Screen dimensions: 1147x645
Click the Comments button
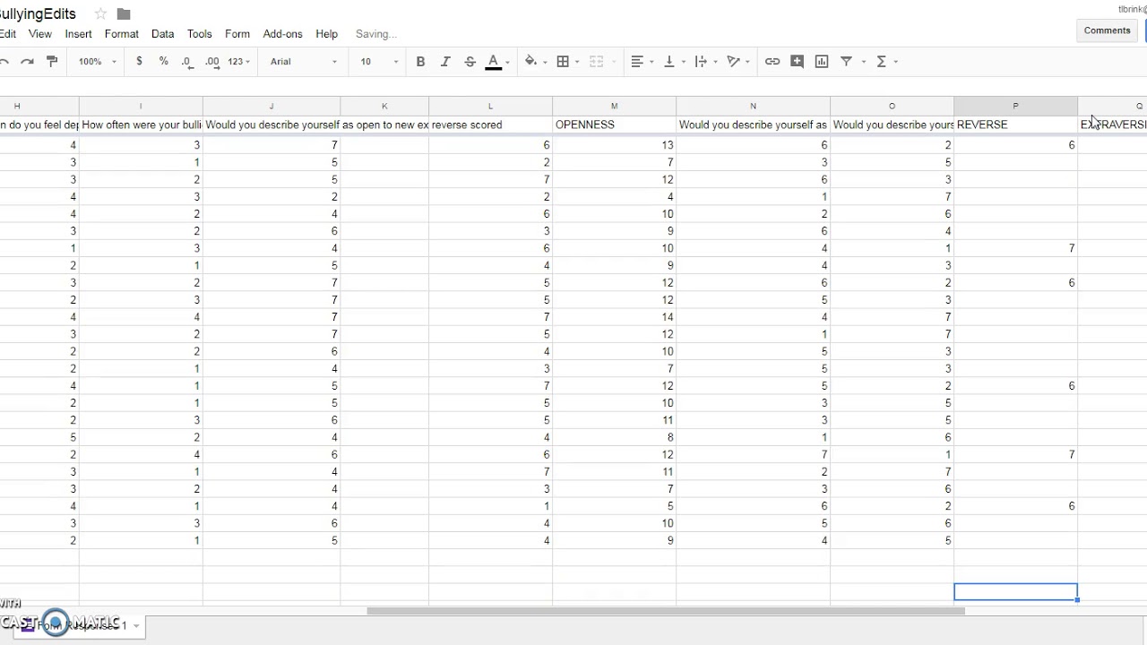click(1107, 30)
